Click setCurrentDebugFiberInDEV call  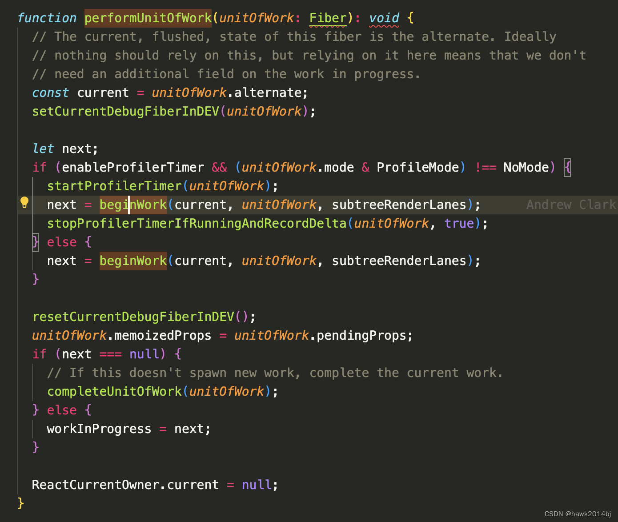(x=126, y=111)
